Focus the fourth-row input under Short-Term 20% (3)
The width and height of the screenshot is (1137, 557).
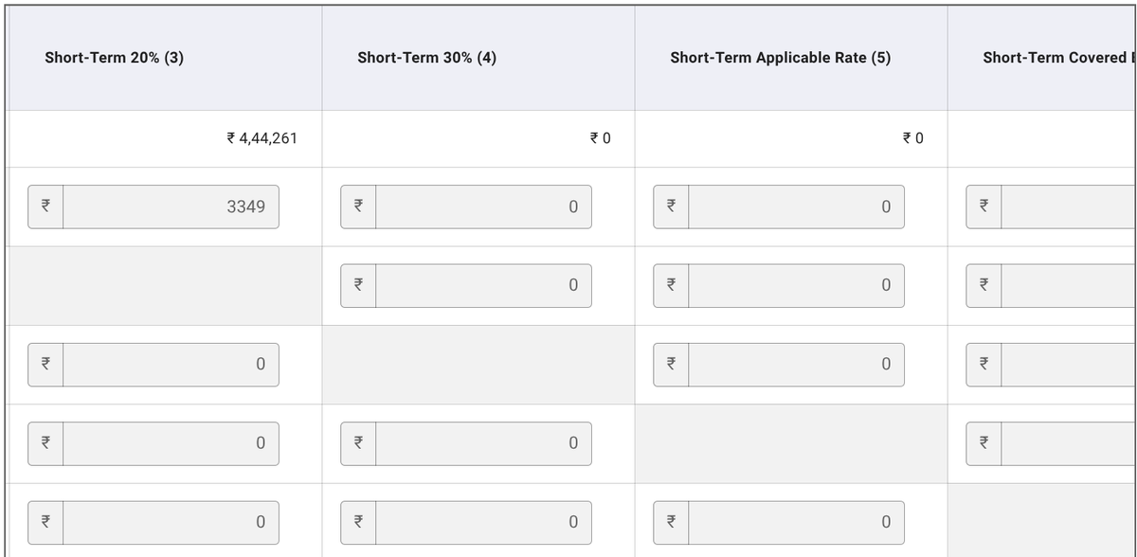171,443
